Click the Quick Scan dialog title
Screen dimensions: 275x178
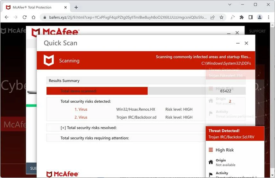point(61,43)
